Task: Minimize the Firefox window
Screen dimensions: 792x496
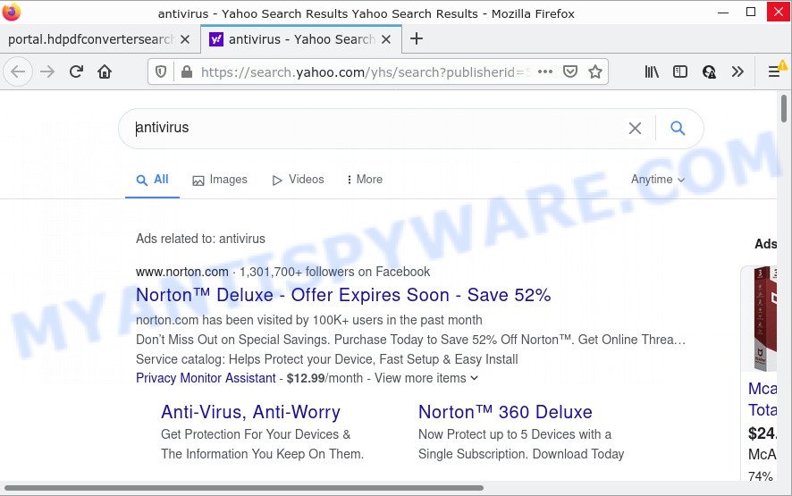Action: point(723,13)
